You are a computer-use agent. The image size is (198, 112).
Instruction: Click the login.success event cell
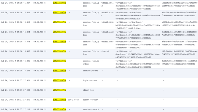[90, 80]
